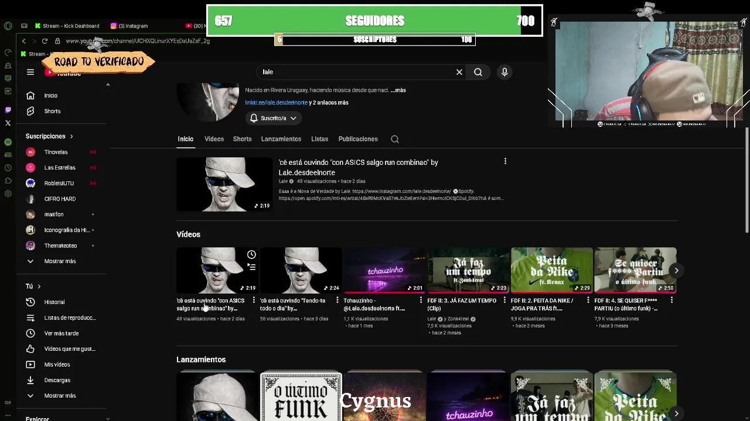
Task: Open Videos que me gustan playlist
Action: [x=61, y=348]
